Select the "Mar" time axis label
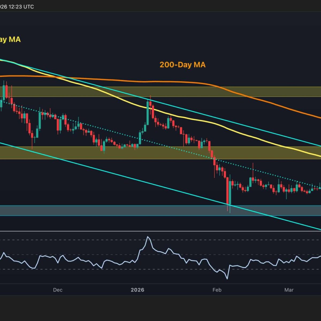The height and width of the screenshot is (321, 321). (x=289, y=290)
